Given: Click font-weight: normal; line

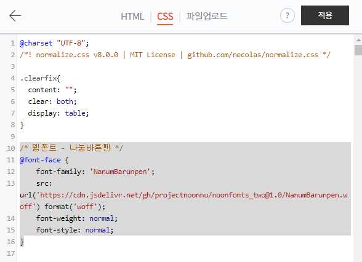Looking at the screenshot, I should (77, 218).
